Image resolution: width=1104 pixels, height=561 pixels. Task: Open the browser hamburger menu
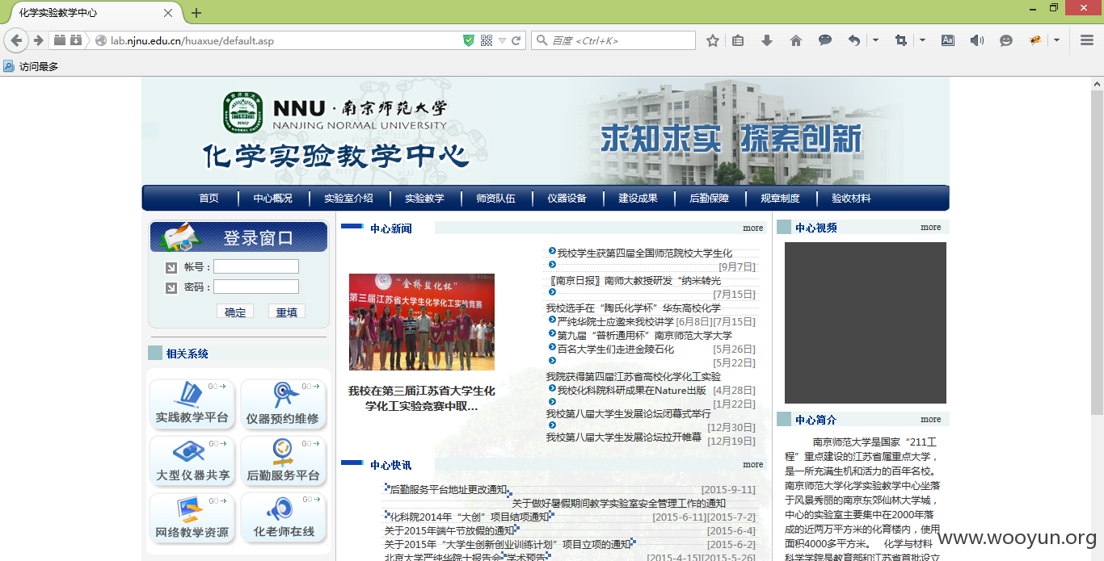pyautogui.click(x=1087, y=40)
